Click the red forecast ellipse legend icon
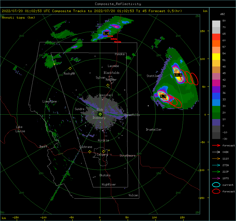Image resolution: width=236 pixels, height=221 pixels. coord(216,191)
